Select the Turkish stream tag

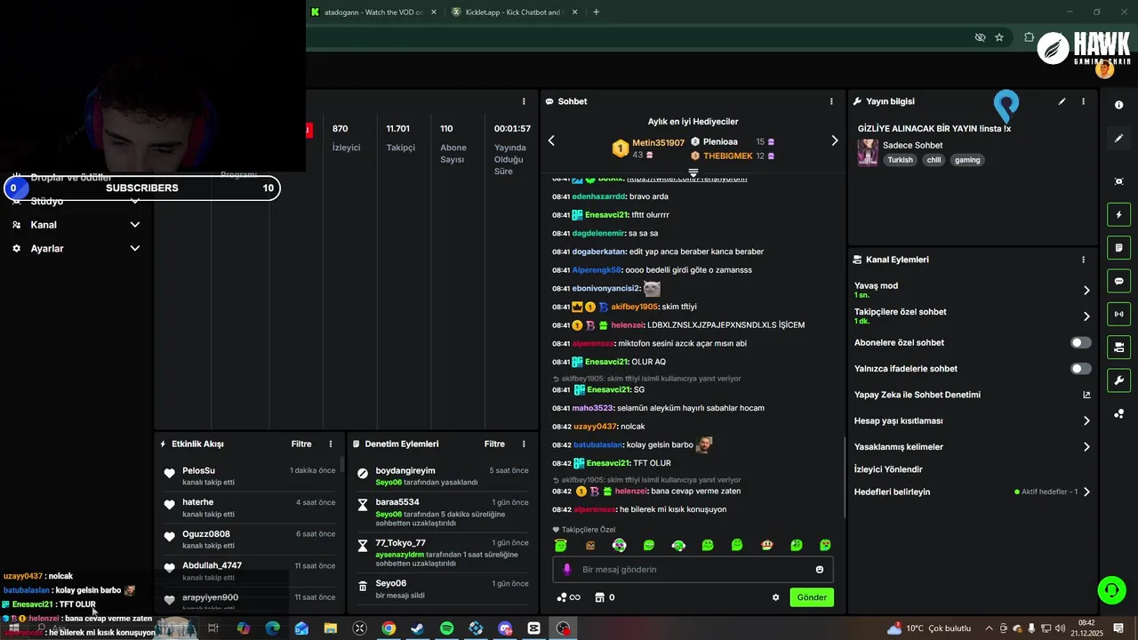(x=900, y=160)
